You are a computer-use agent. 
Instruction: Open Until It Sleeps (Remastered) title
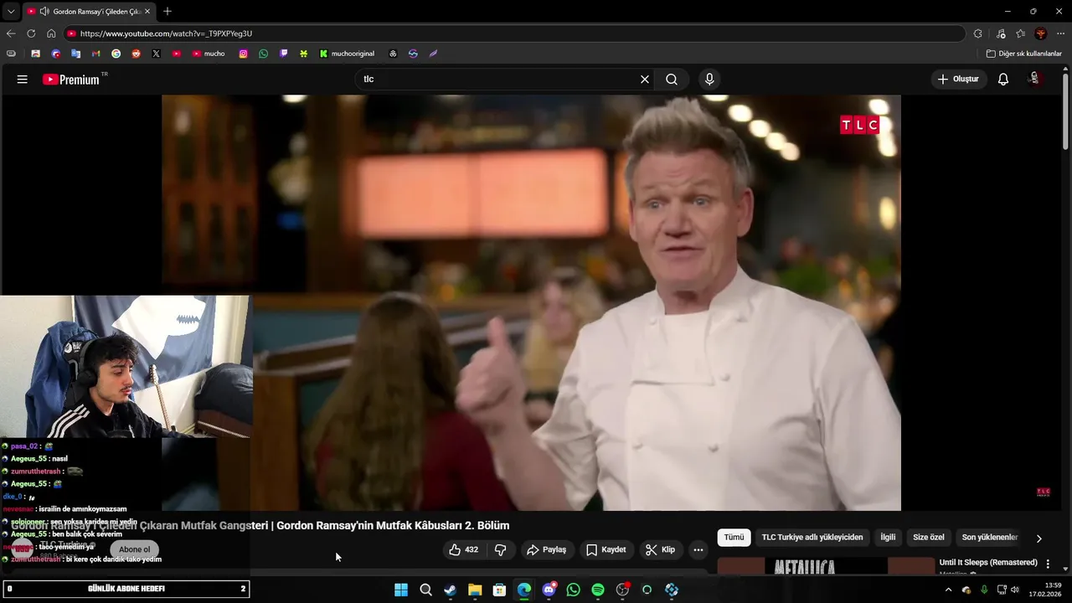988,563
